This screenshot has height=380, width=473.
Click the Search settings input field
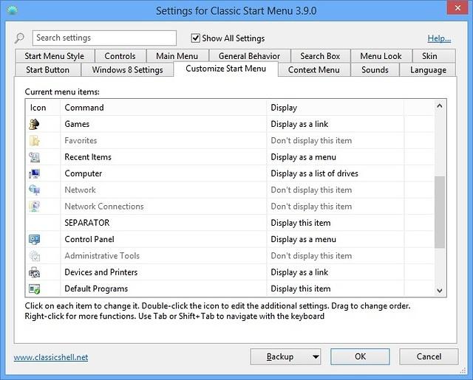pos(104,38)
